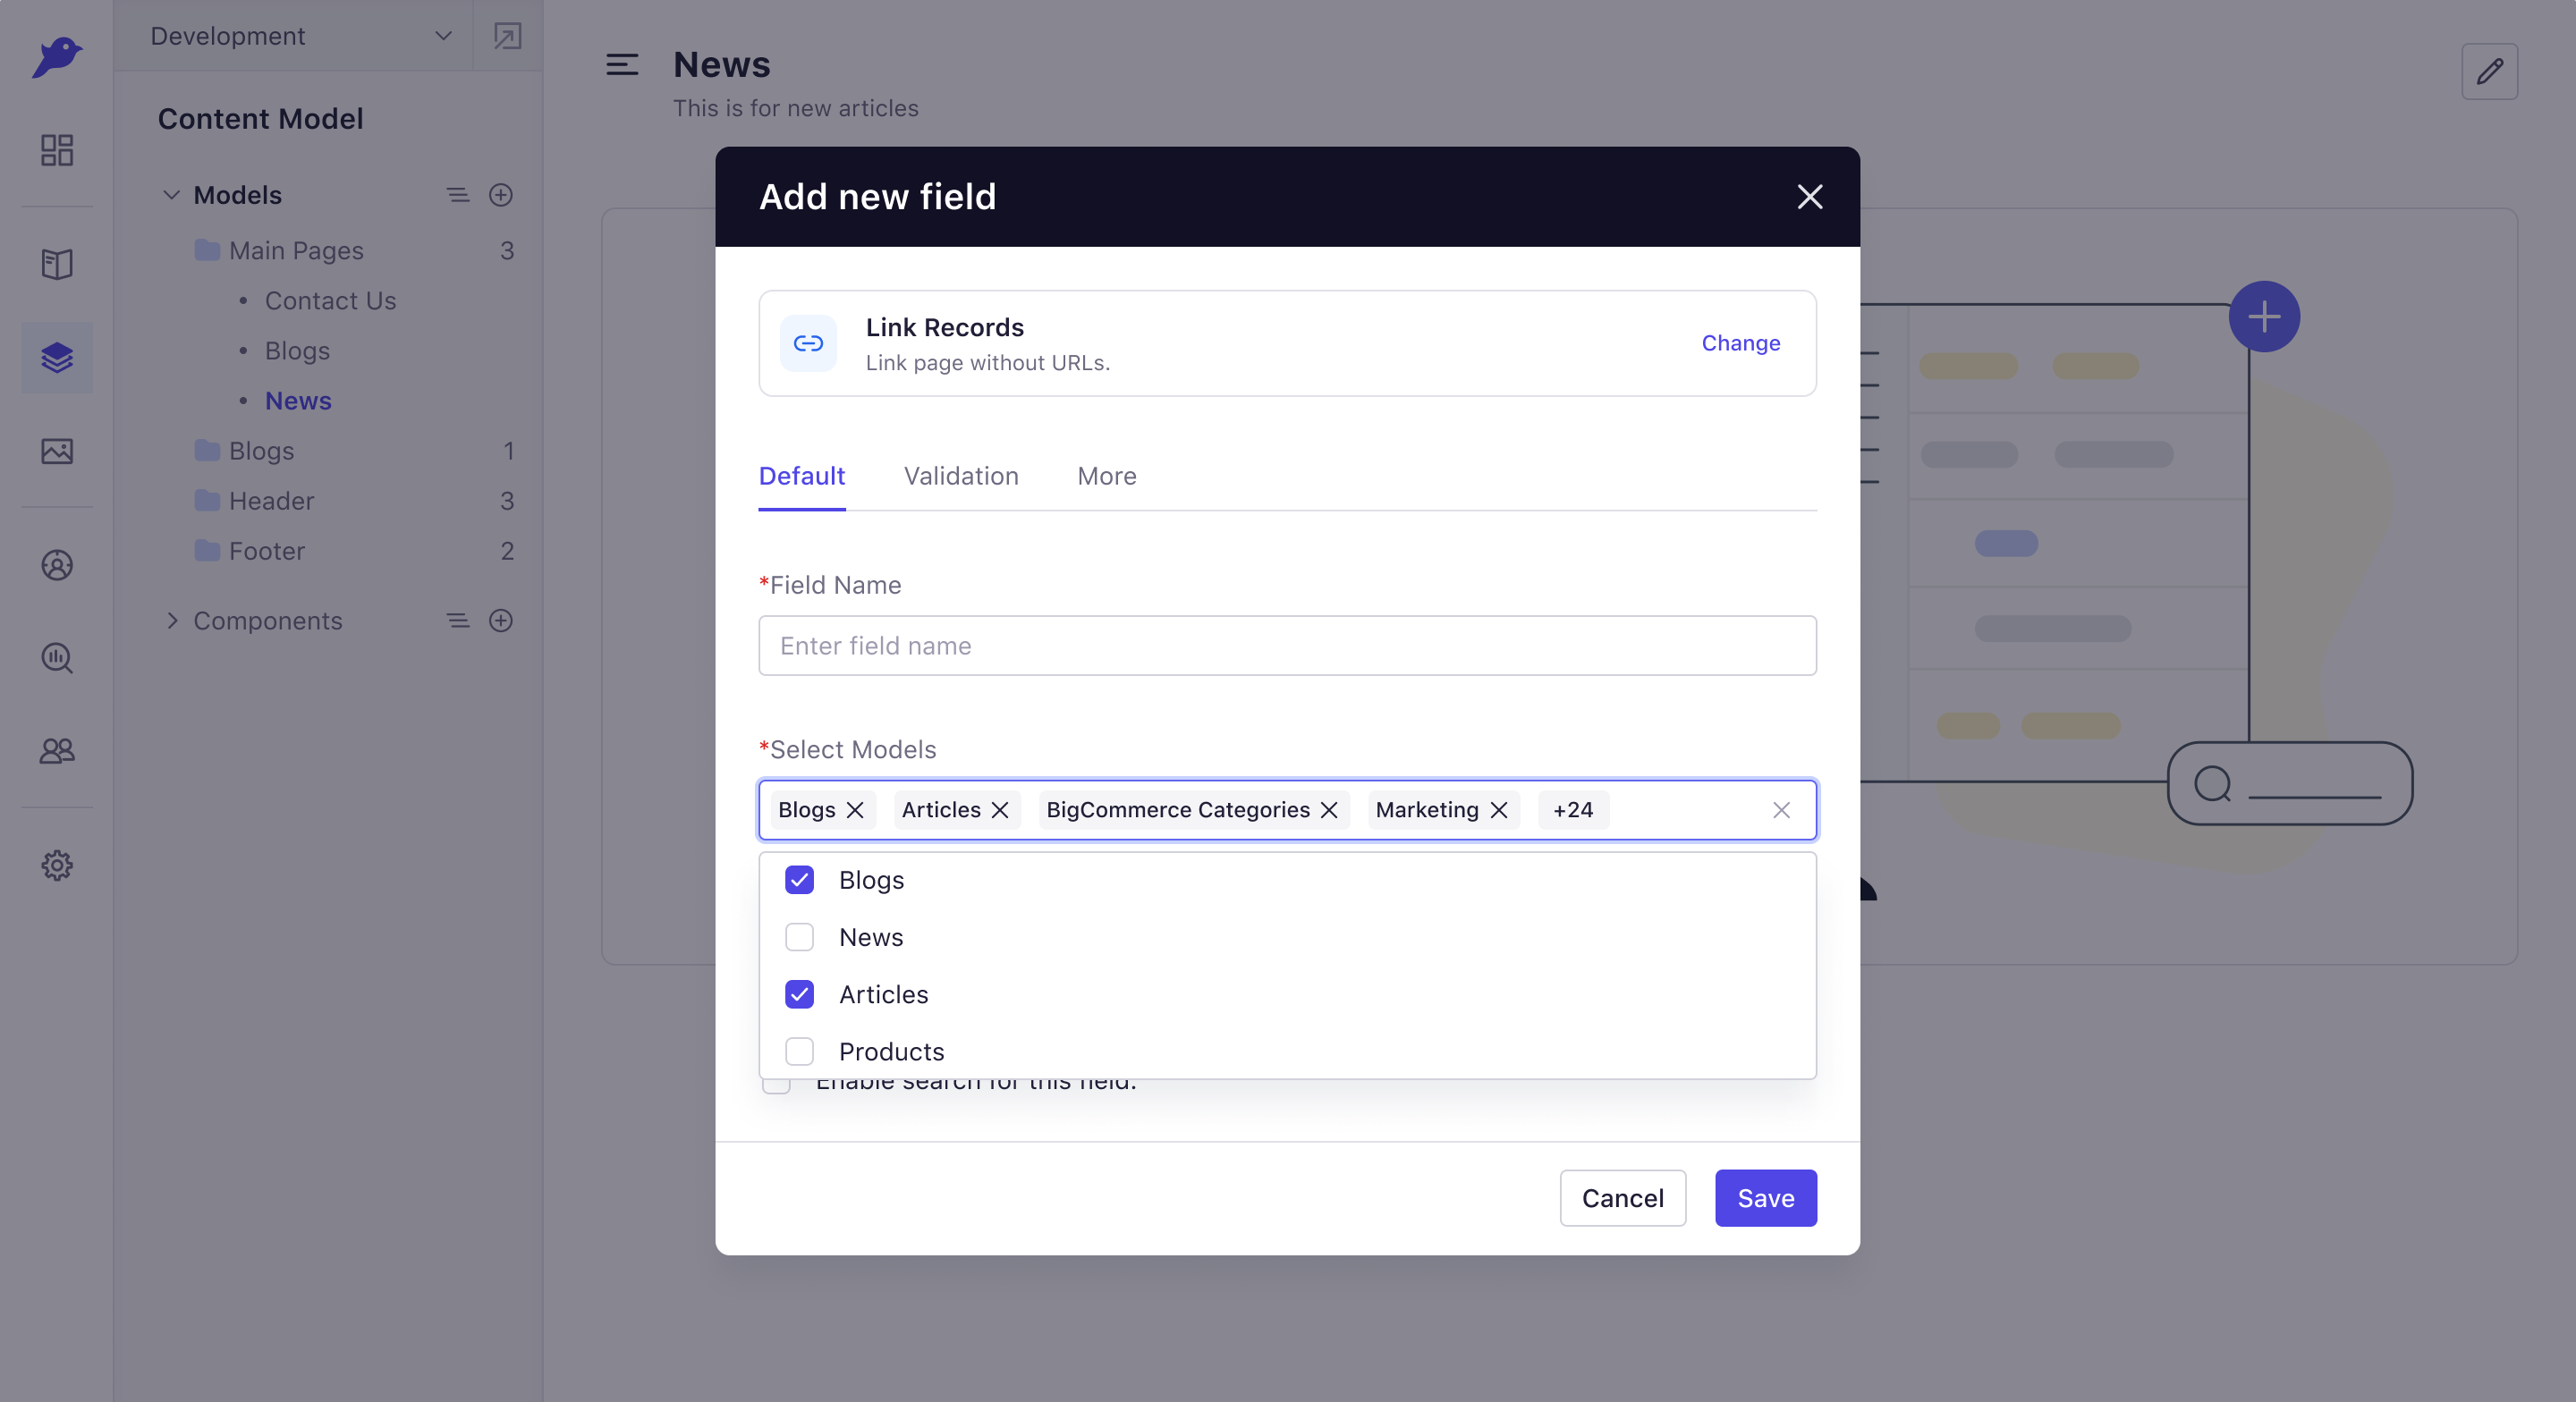The width and height of the screenshot is (2576, 1402).
Task: Select the News model in tree
Action: 298,401
